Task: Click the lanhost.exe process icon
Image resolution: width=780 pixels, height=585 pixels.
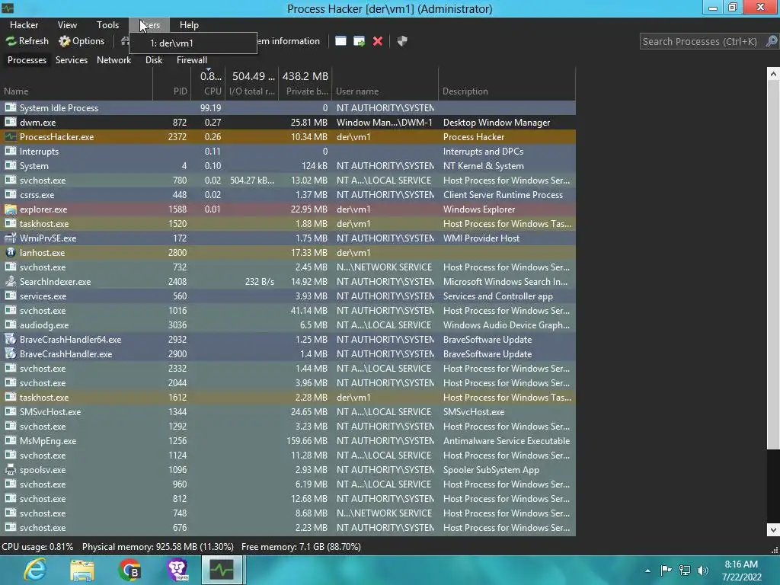Action: 11,252
